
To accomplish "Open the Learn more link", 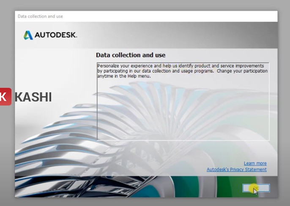I will coord(255,163).
